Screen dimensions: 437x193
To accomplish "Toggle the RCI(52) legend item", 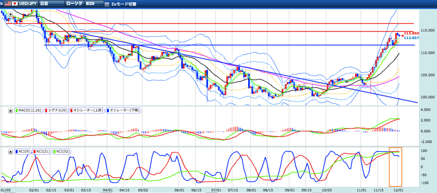I will (x=61, y=152).
